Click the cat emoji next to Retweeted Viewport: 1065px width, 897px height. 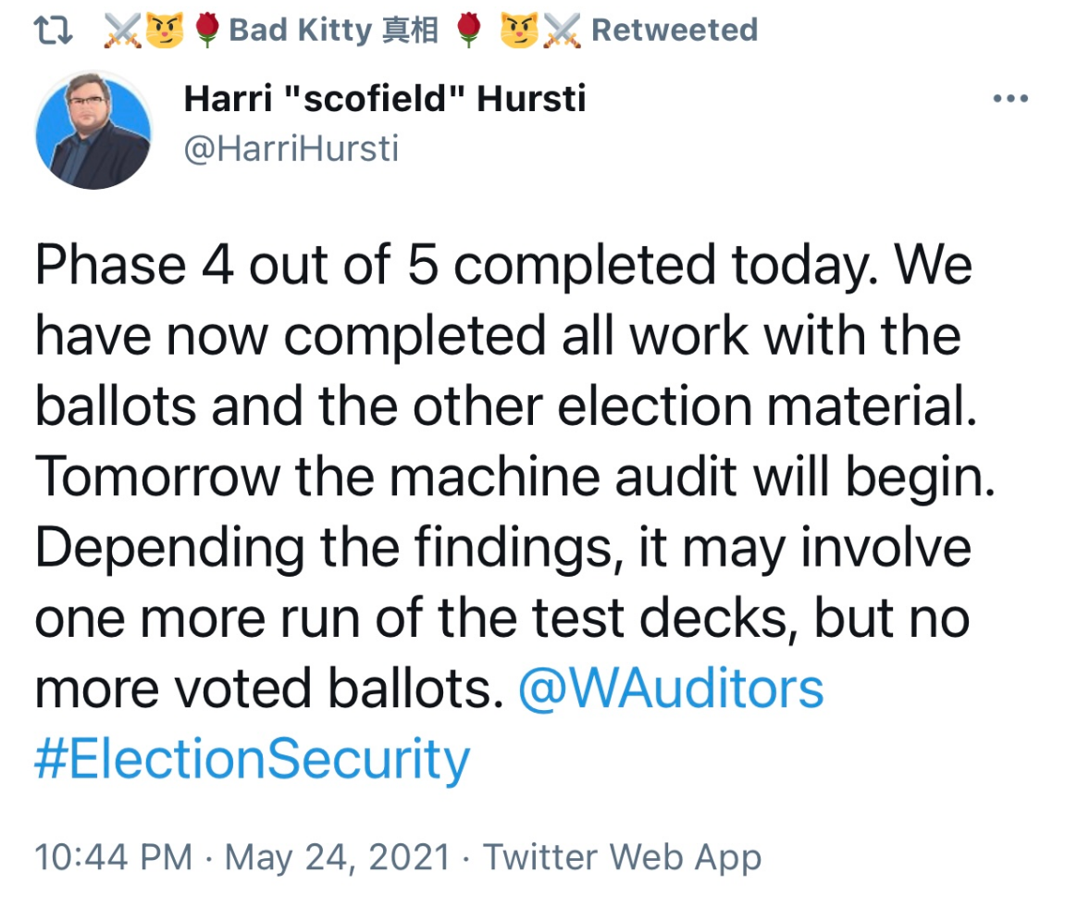[x=519, y=31]
